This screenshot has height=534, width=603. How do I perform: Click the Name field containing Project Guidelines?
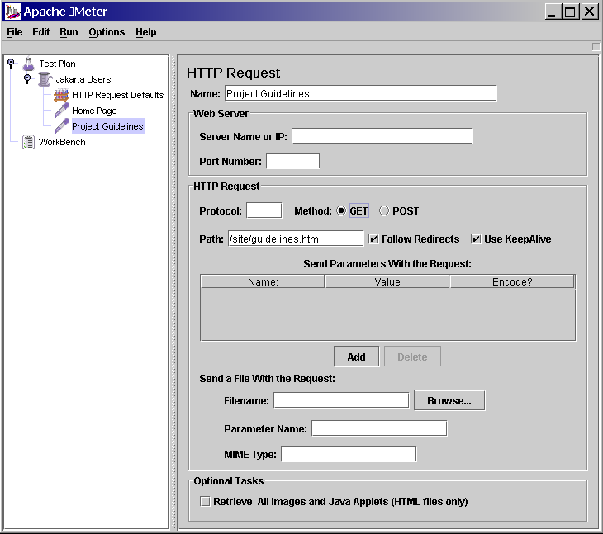(360, 93)
